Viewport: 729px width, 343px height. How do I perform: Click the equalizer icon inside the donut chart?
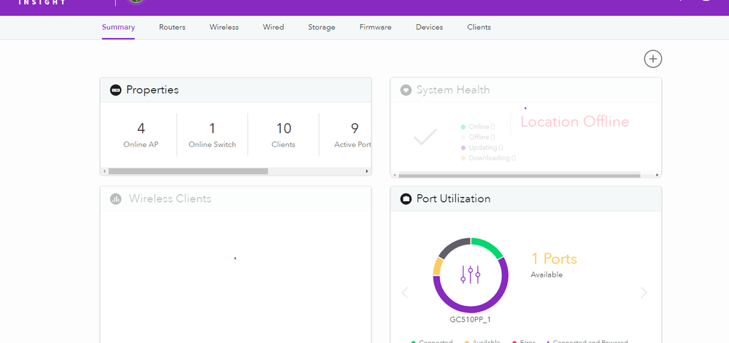click(471, 275)
